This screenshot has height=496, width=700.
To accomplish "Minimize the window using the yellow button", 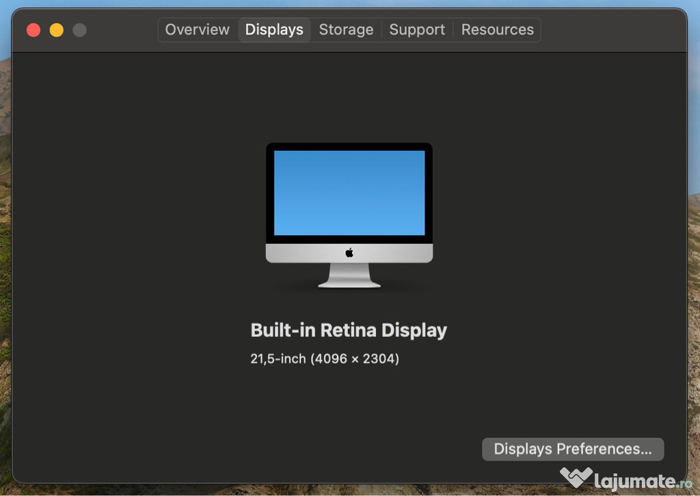I will tap(57, 30).
